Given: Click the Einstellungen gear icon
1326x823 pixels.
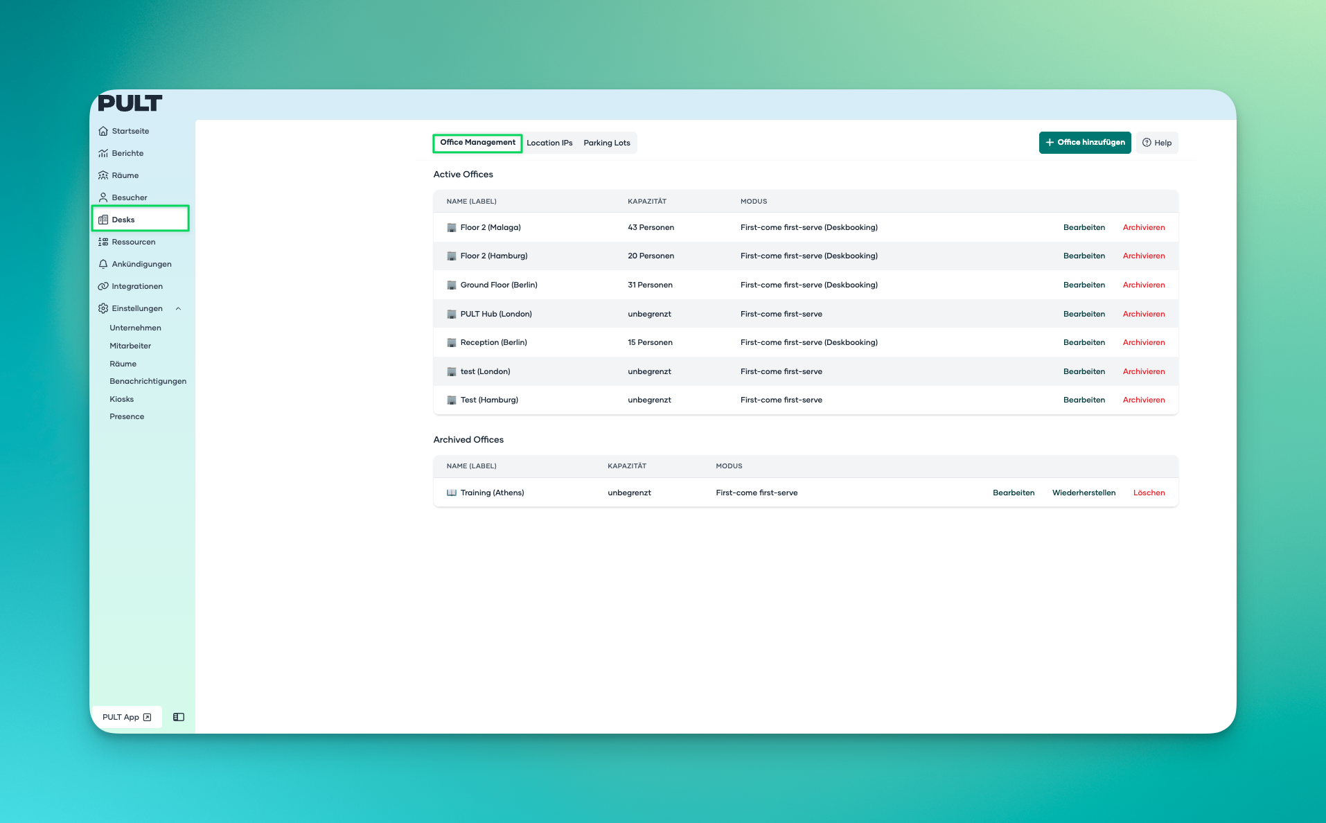Looking at the screenshot, I should point(103,308).
